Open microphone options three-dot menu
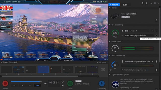Screen dimensions: 161x90 (156, 61)
